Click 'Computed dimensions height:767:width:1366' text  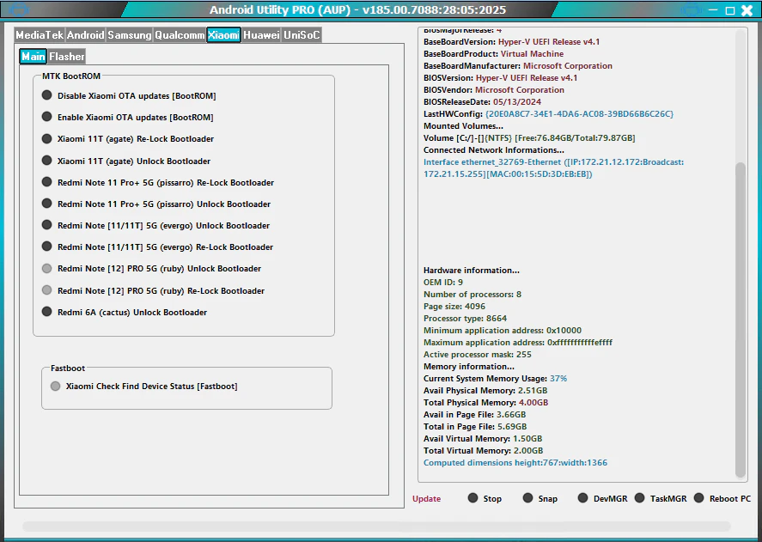pos(515,463)
